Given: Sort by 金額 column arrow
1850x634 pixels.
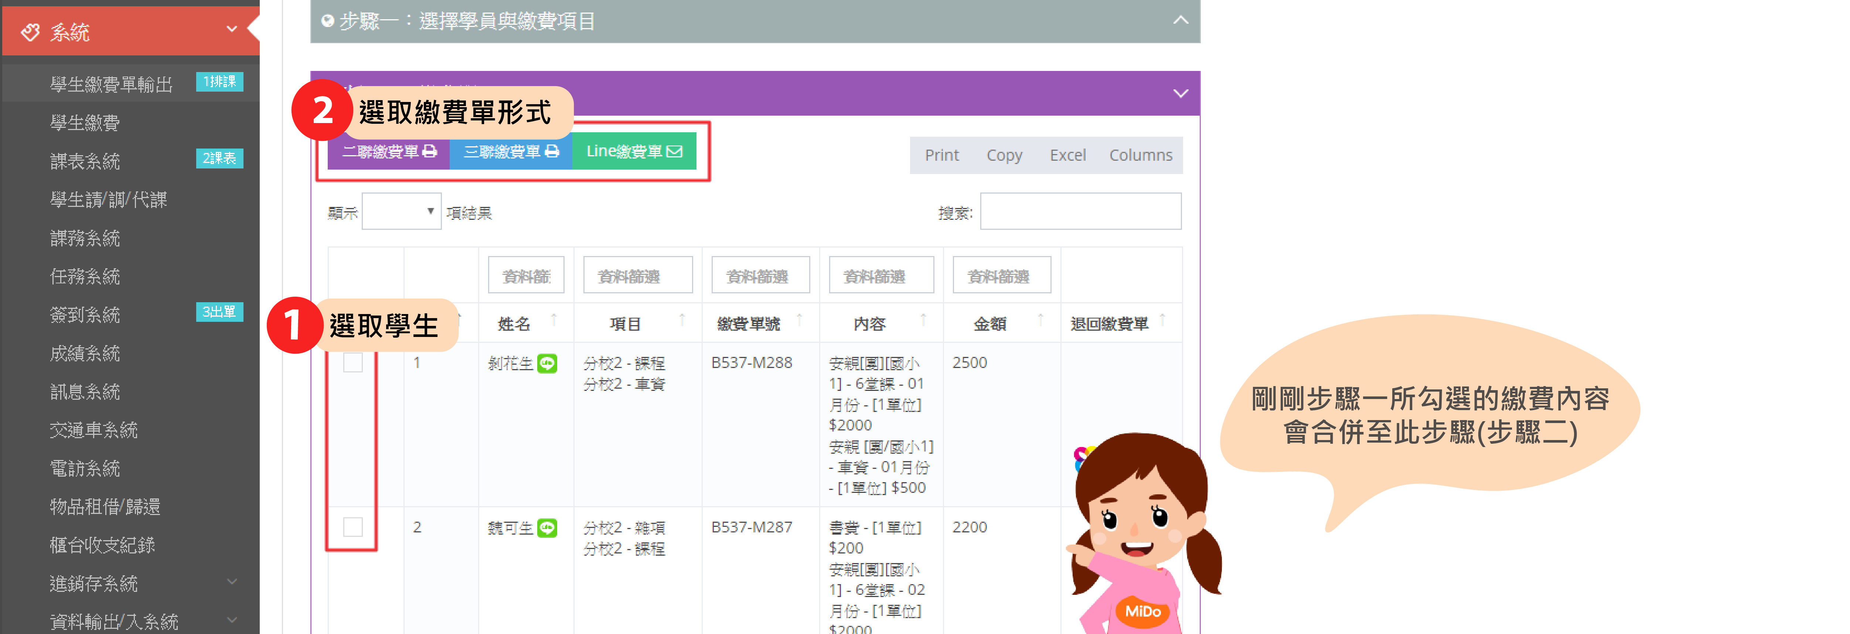Looking at the screenshot, I should pyautogui.click(x=1040, y=320).
